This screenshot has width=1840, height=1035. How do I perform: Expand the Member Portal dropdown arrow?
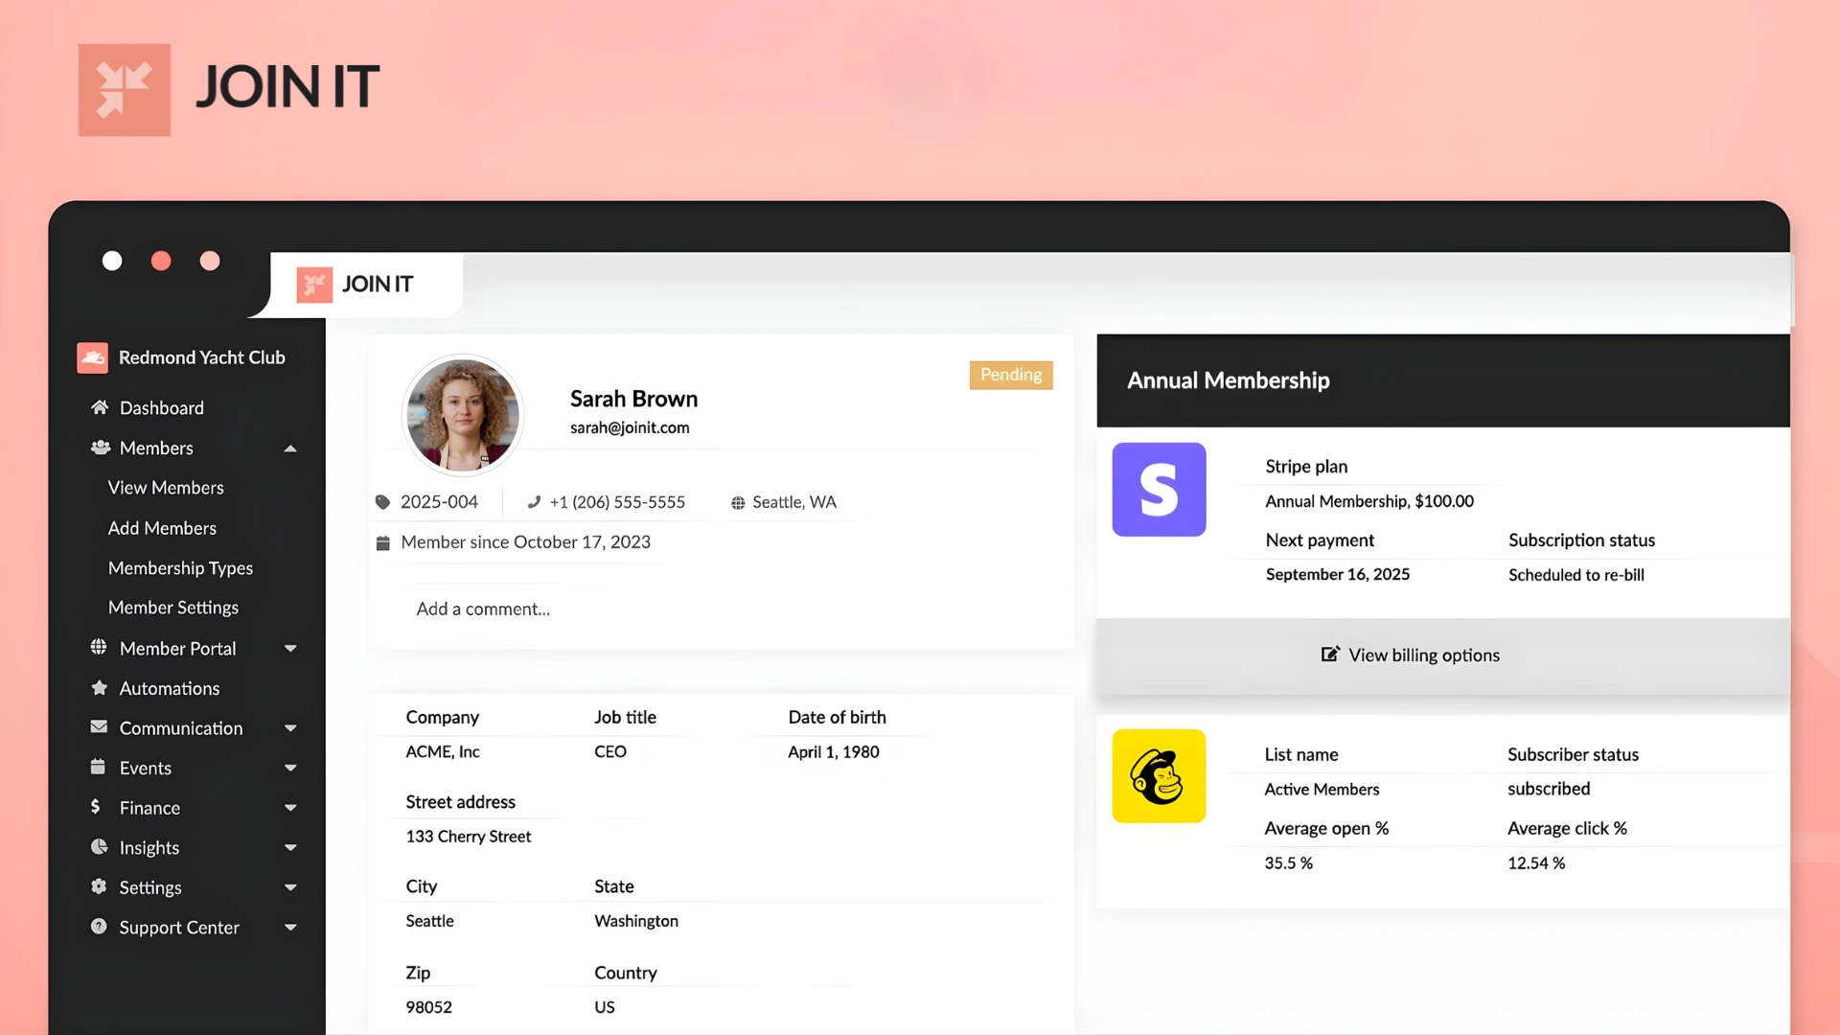290,649
